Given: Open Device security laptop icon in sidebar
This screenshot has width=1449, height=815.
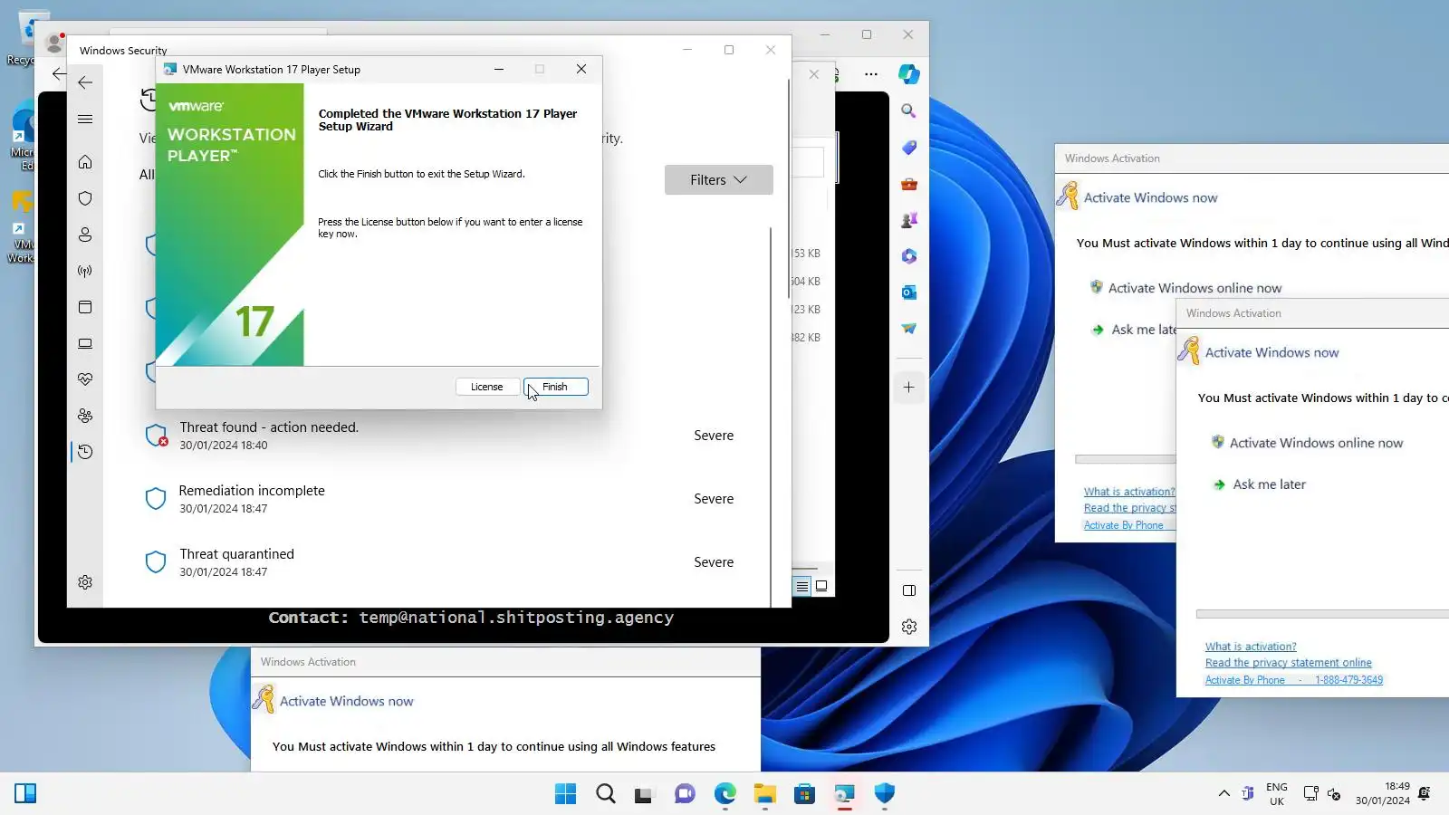Looking at the screenshot, I should coord(85,343).
